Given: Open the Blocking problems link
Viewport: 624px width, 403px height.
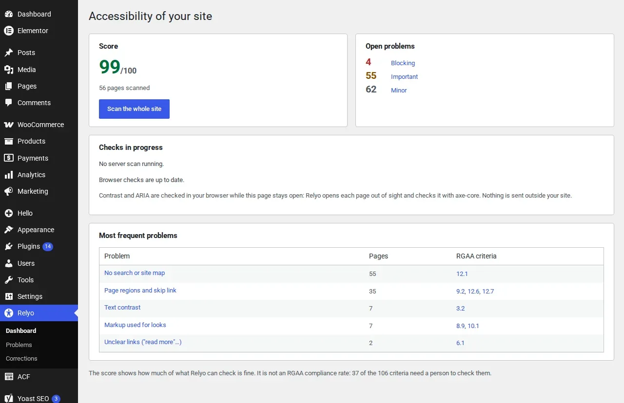Looking at the screenshot, I should 403,63.
